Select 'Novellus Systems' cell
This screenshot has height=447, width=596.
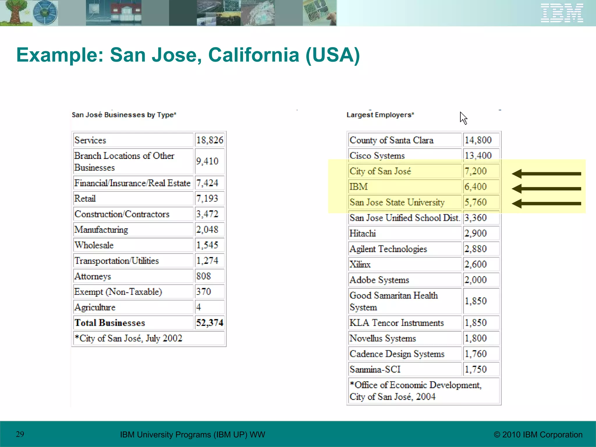405,338
